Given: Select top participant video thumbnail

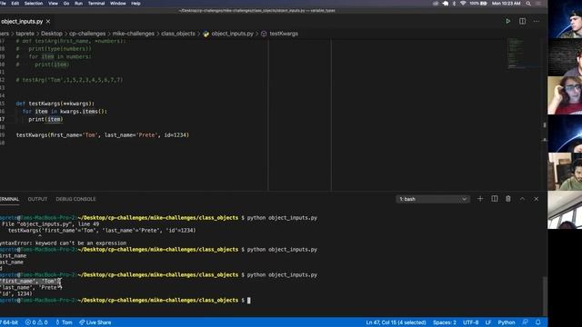Looking at the screenshot, I should click(x=565, y=19).
